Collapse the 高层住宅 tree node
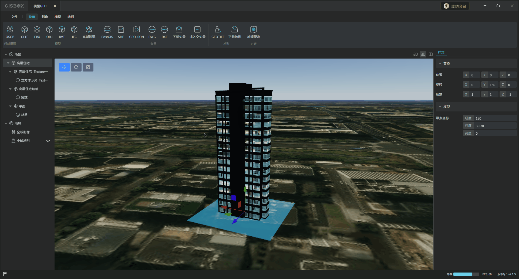The height and width of the screenshot is (279, 519). click(x=8, y=63)
